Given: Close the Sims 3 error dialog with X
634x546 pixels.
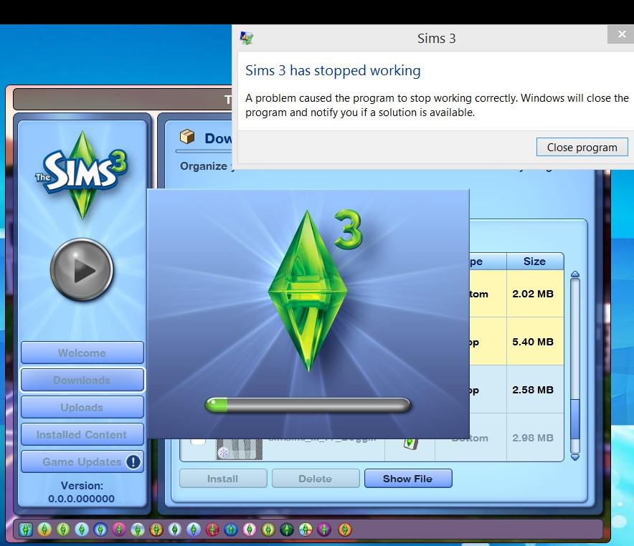Looking at the screenshot, I should pos(622,34).
